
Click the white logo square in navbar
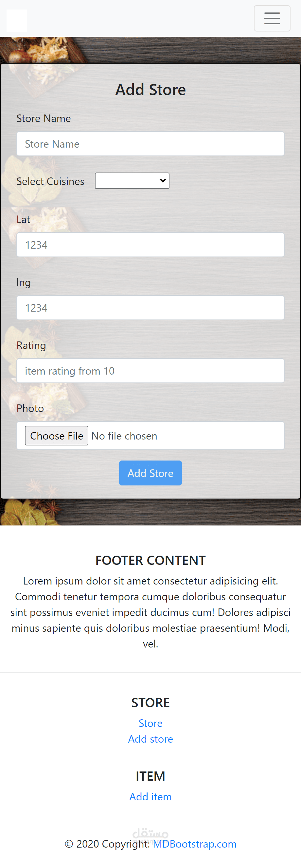coord(17,20)
